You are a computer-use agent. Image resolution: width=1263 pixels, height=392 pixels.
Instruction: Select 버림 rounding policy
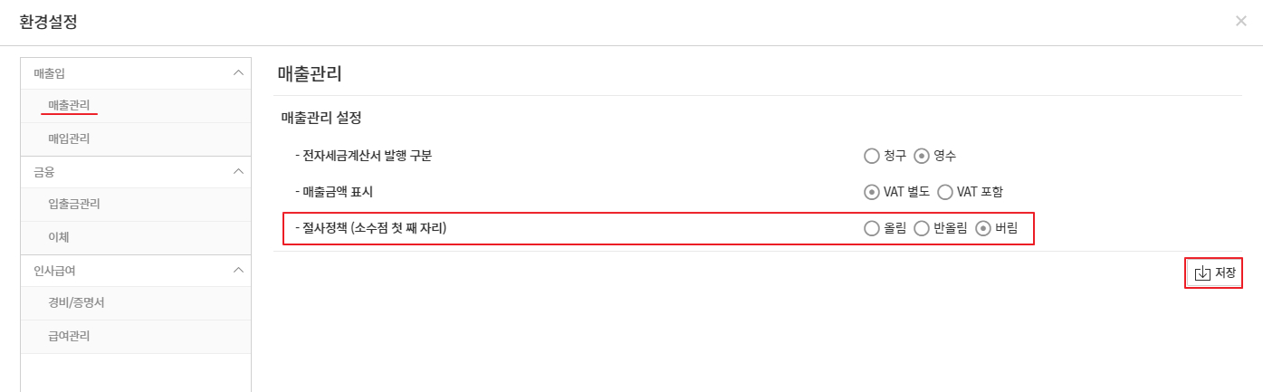coord(983,228)
